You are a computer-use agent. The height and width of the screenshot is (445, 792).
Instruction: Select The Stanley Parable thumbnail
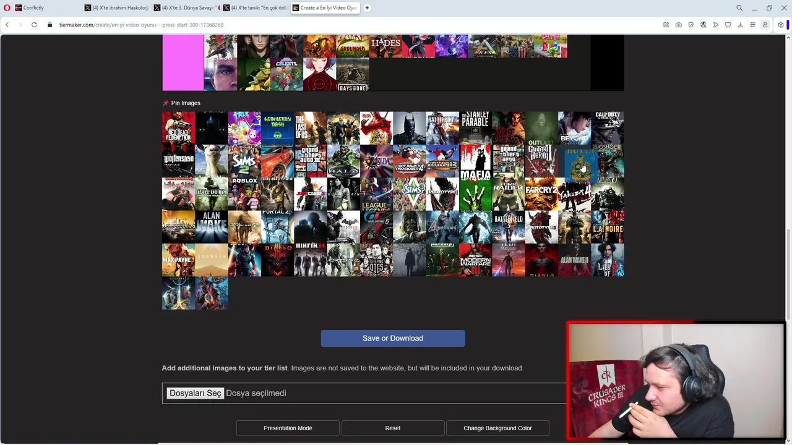pyautogui.click(x=475, y=128)
